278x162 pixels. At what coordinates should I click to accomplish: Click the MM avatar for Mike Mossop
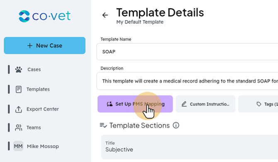pos(18,146)
